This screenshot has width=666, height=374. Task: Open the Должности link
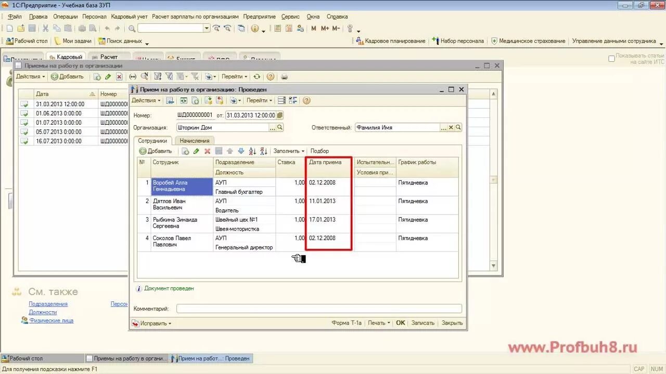pyautogui.click(x=43, y=312)
